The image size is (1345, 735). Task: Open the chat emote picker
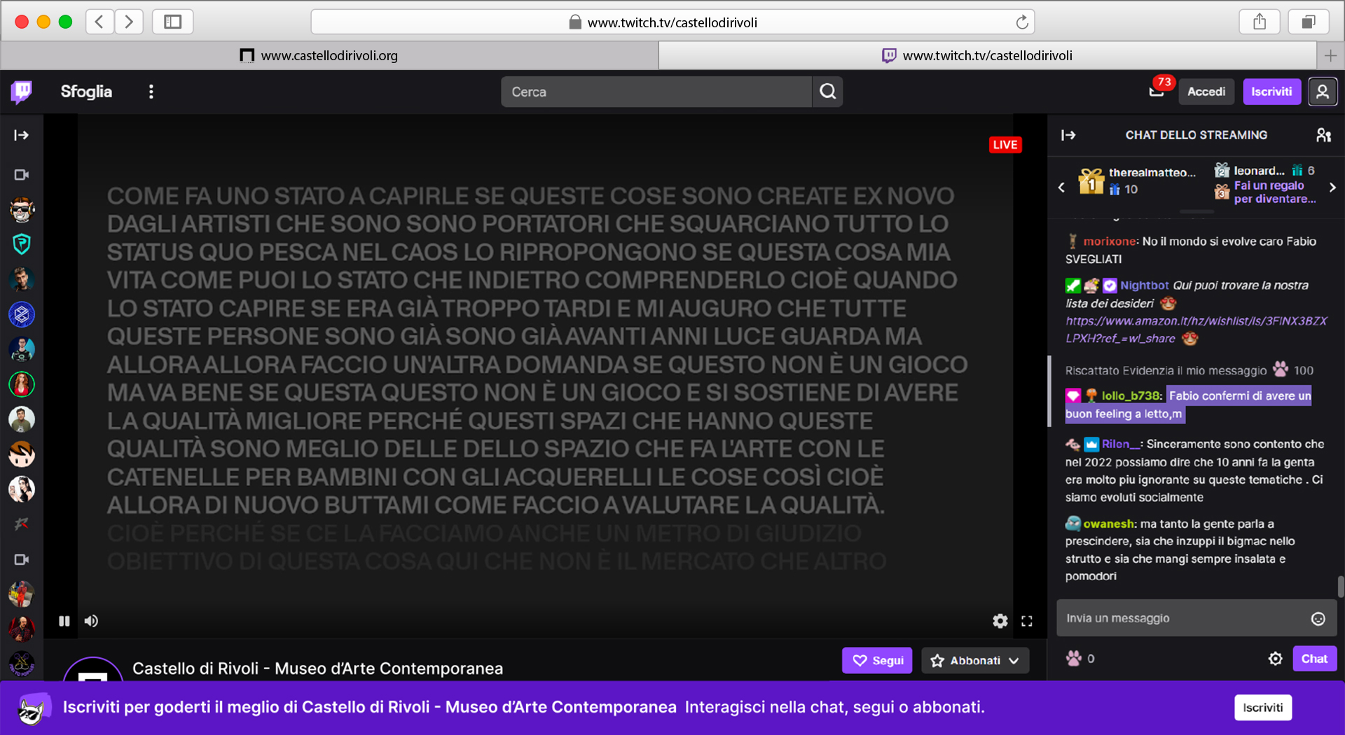1318,619
